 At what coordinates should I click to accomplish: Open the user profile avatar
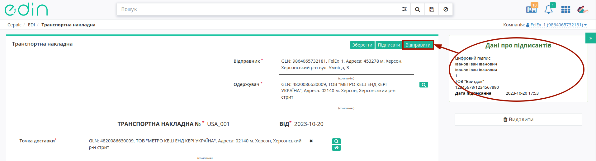(x=582, y=10)
